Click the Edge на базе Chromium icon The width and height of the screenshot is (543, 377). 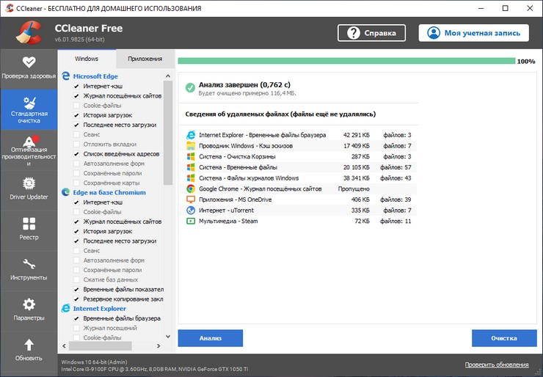point(66,192)
